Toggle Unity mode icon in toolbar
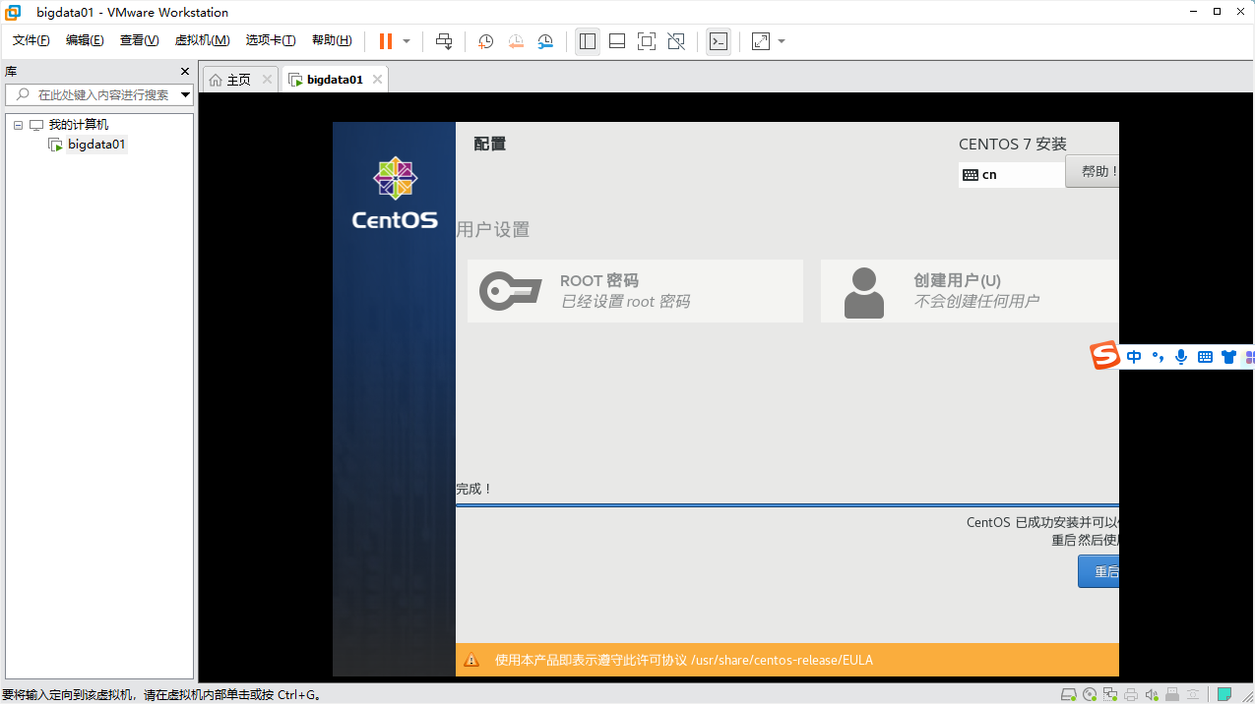The height and width of the screenshot is (704, 1255). coord(676,41)
